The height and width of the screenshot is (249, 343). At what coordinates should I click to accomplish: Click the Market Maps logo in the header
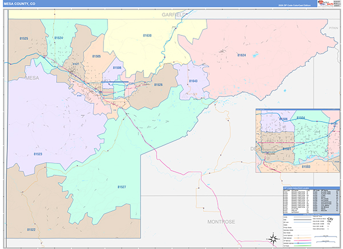(325, 3)
